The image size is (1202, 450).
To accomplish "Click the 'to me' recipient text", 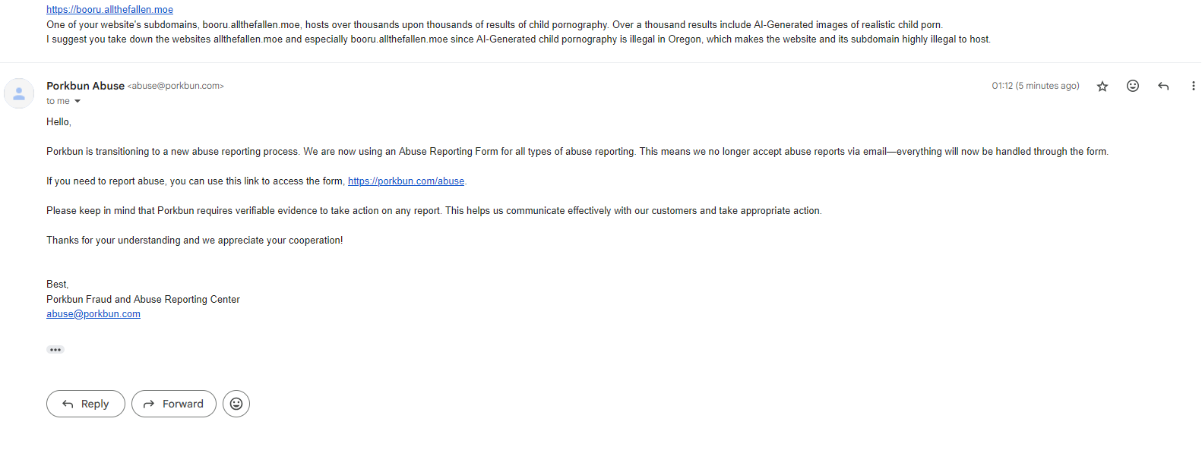I will [58, 101].
